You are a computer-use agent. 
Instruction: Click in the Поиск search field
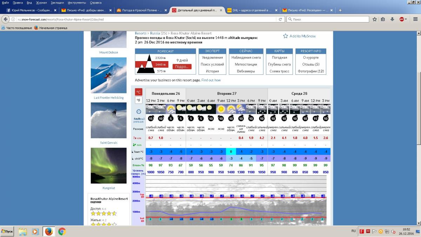[x=327, y=19]
